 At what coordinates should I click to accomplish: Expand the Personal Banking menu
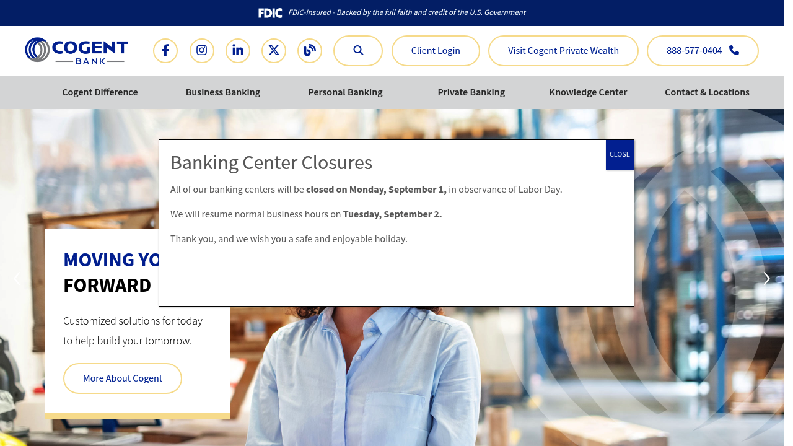(x=345, y=92)
